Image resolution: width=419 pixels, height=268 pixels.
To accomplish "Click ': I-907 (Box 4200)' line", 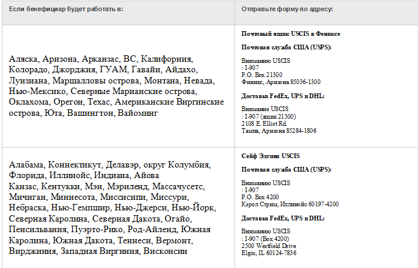I will point(265,239).
